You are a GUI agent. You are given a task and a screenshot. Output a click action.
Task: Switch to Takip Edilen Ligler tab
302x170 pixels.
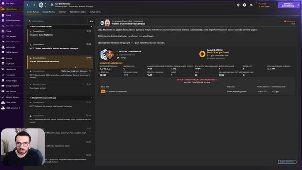pyautogui.click(x=78, y=12)
